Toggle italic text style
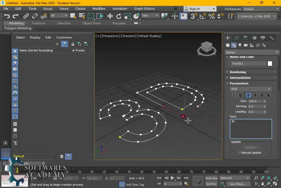 tap(234, 95)
